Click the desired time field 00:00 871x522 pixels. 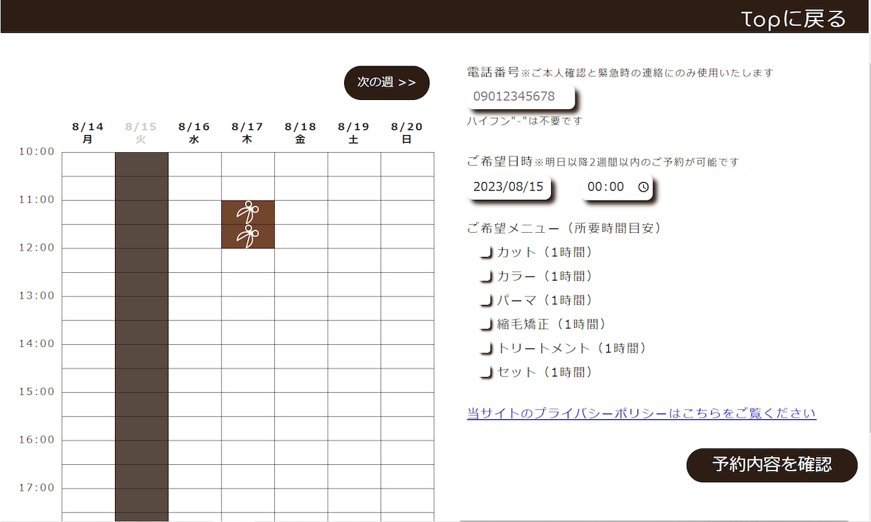[x=616, y=187]
